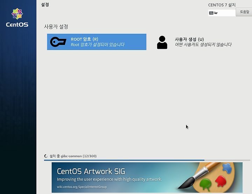Click the '설정' page heading
252x194 pixels.
click(x=45, y=5)
